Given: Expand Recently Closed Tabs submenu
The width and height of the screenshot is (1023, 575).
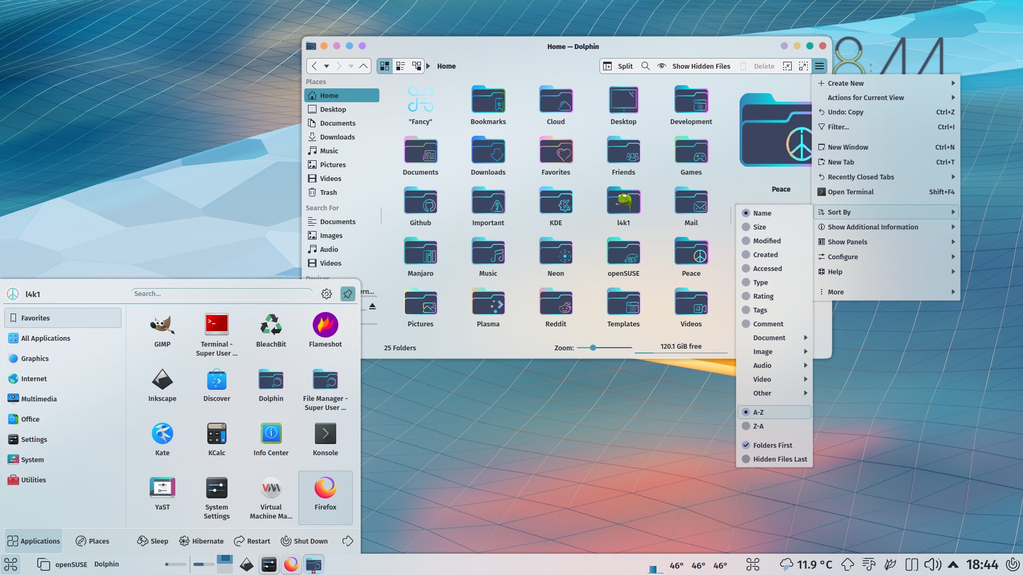Looking at the screenshot, I should click(886, 177).
